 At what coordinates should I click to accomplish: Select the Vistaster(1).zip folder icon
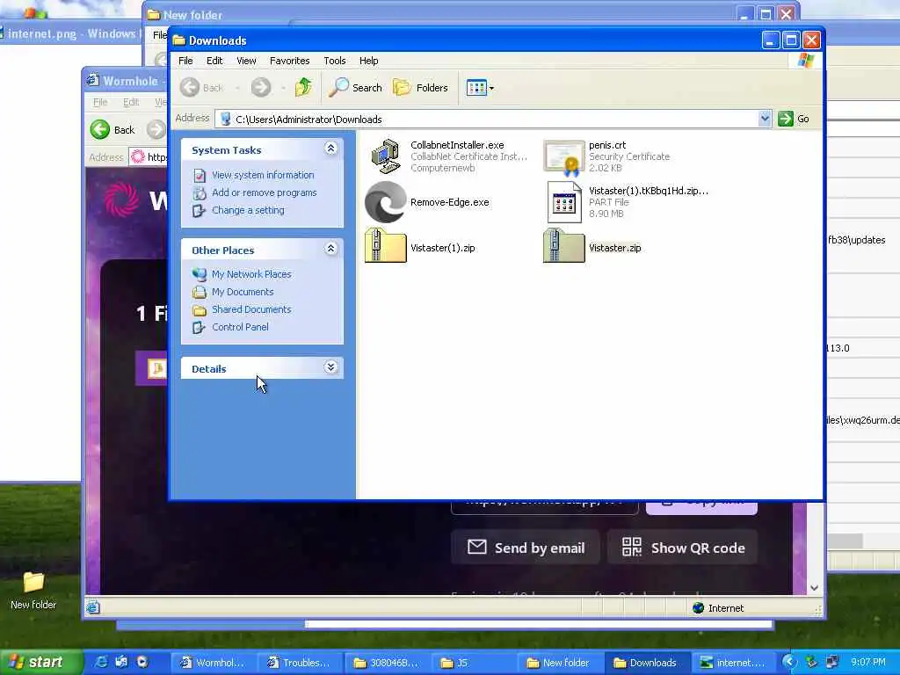[385, 247]
